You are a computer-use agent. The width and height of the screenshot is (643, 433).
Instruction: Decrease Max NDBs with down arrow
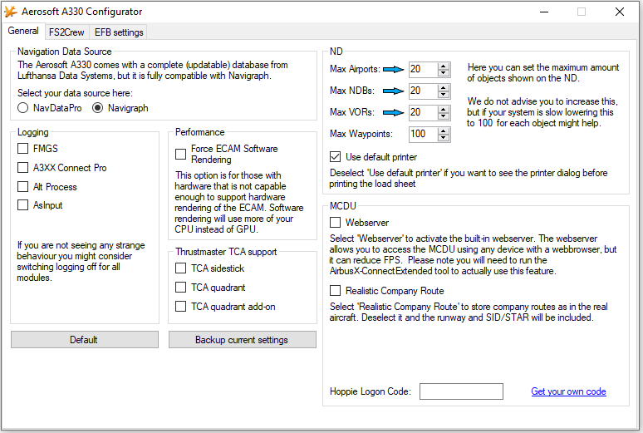click(444, 95)
